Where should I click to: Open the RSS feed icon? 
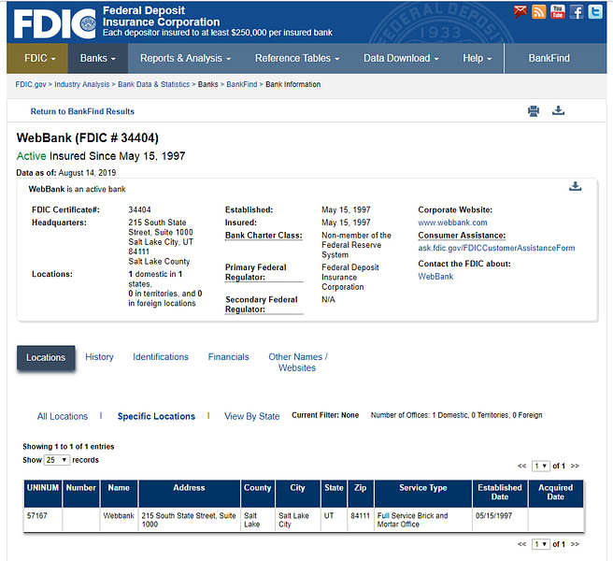539,12
